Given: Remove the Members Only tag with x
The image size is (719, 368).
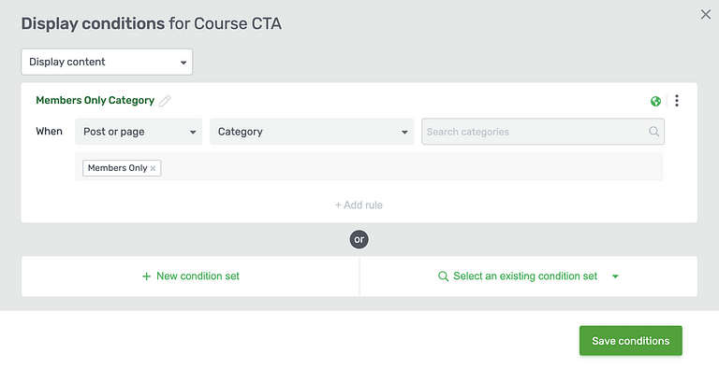Looking at the screenshot, I should pos(153,168).
